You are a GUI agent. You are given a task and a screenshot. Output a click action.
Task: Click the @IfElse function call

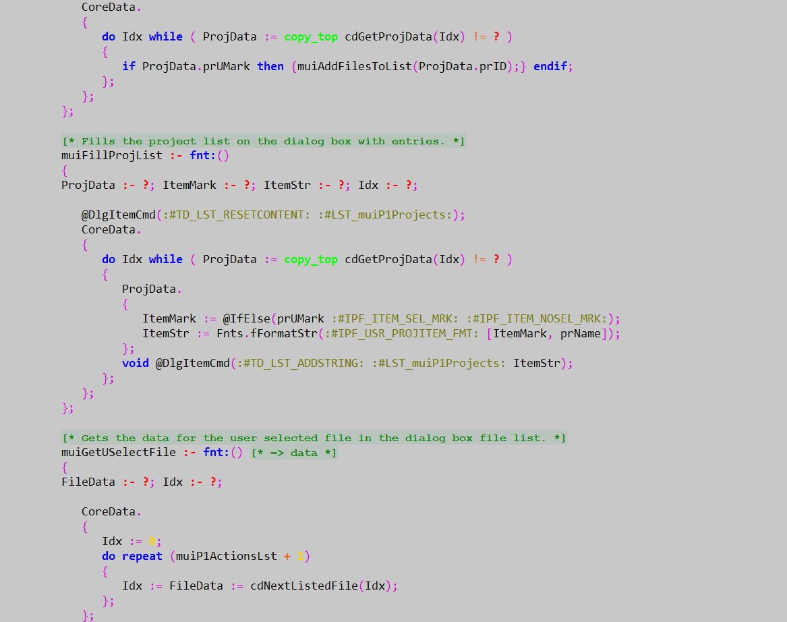(246, 318)
